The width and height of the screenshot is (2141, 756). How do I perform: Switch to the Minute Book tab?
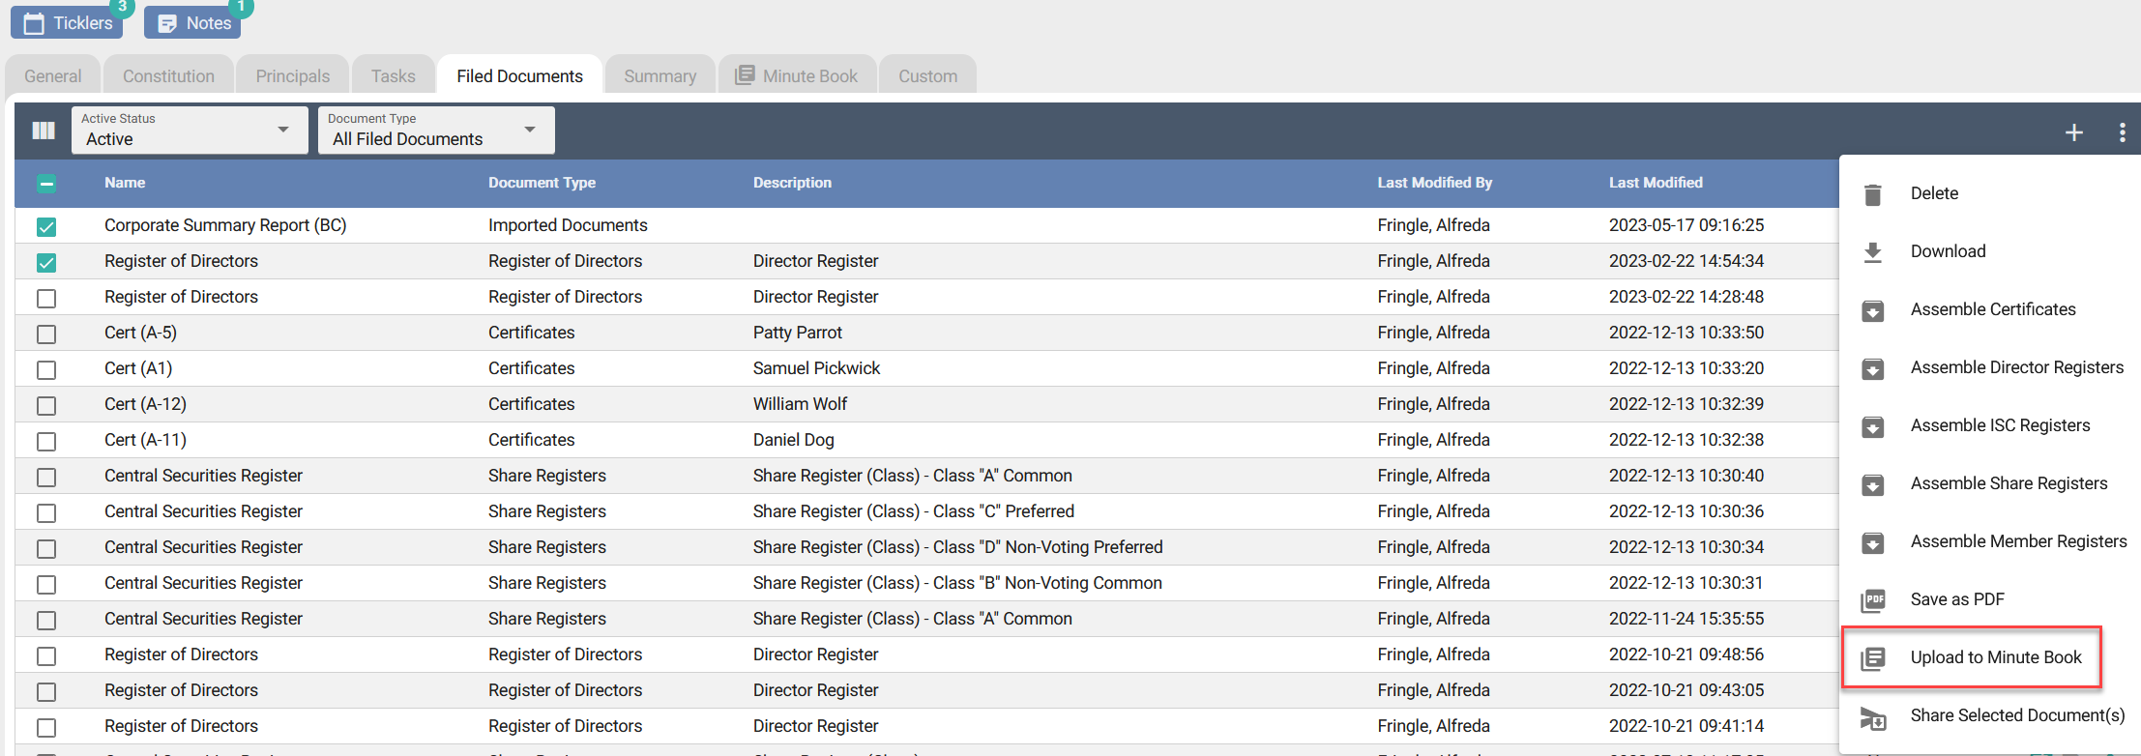tap(797, 75)
